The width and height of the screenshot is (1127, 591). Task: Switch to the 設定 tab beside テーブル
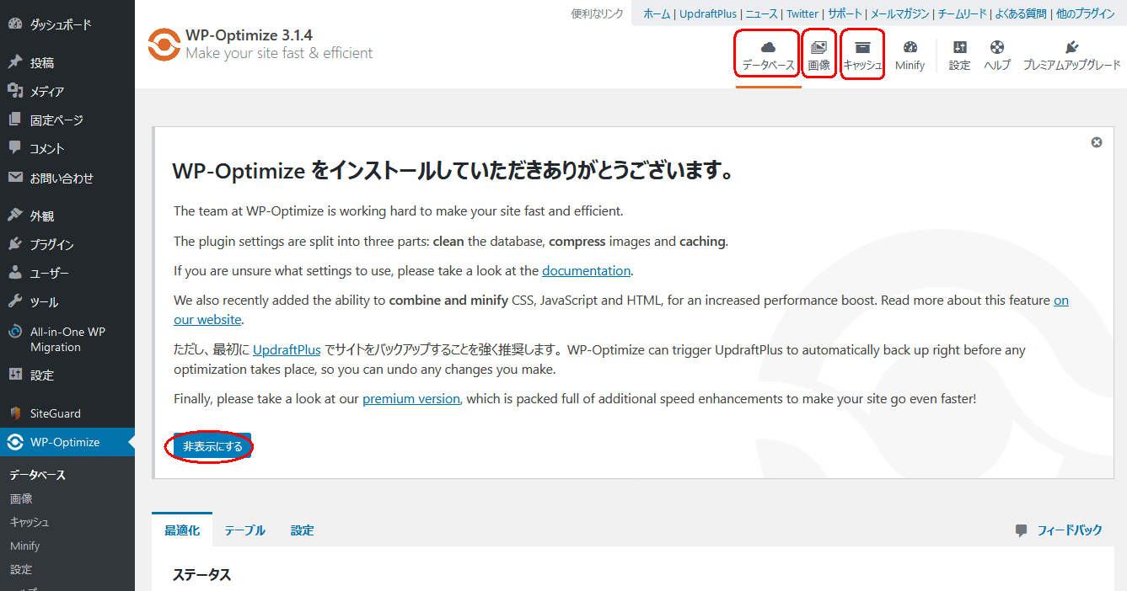tap(303, 530)
